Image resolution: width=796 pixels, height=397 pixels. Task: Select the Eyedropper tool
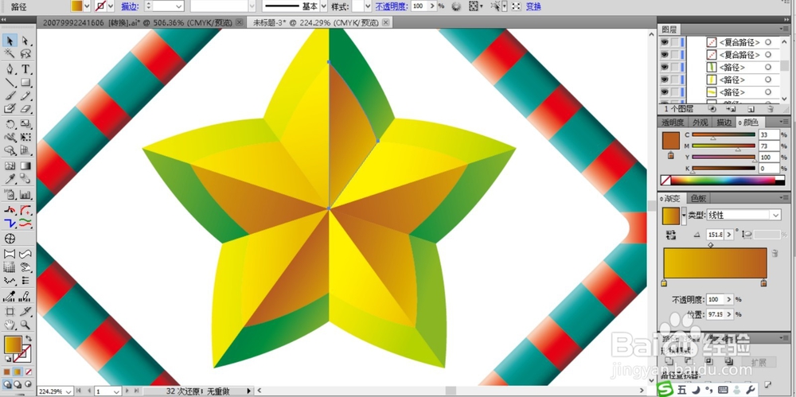10,179
